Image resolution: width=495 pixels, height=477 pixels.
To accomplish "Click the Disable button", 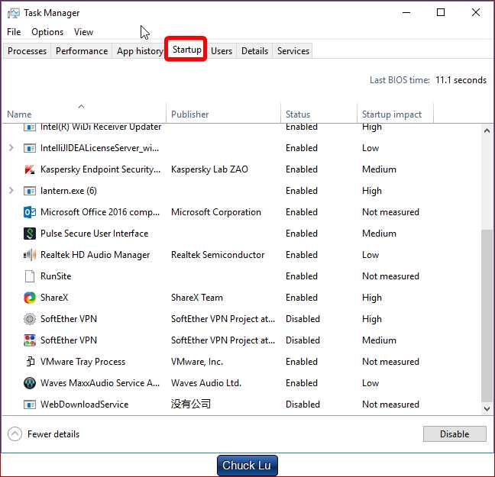I will (455, 434).
